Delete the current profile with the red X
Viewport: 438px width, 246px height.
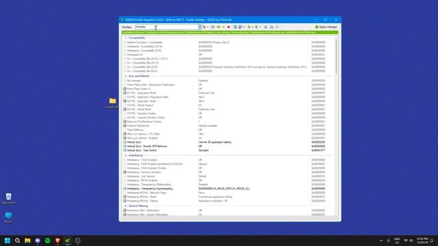[x=229, y=27]
